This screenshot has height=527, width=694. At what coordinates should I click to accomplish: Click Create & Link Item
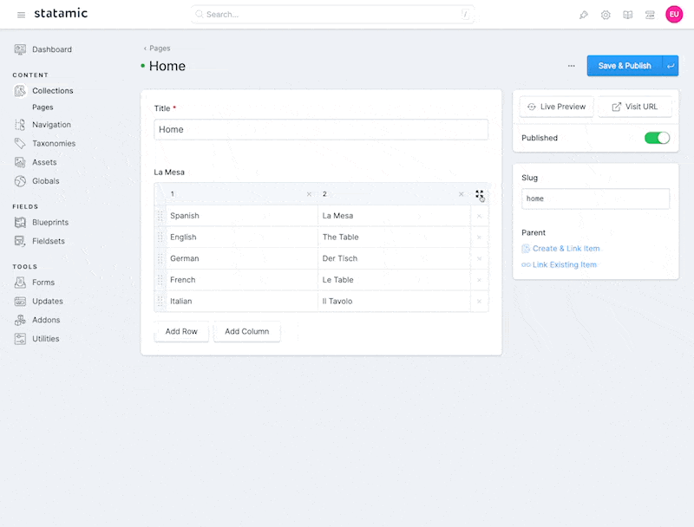point(560,249)
